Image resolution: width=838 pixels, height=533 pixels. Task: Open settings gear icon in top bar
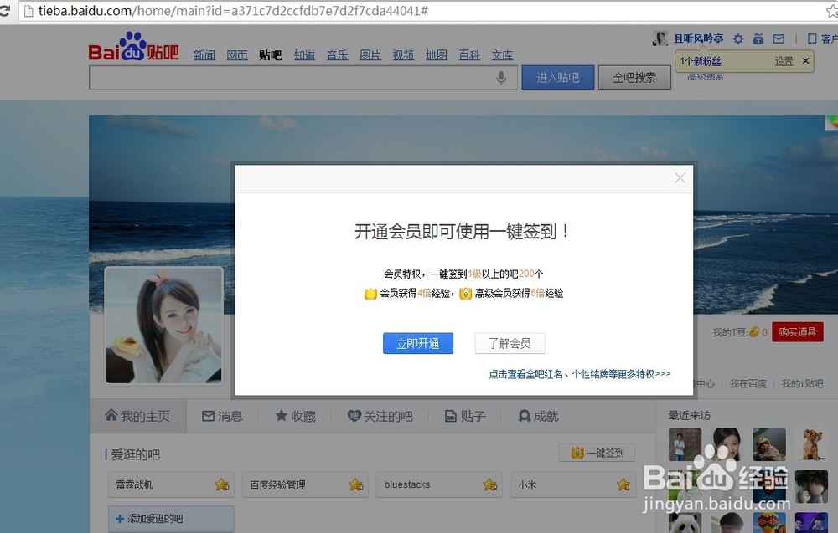(x=738, y=39)
